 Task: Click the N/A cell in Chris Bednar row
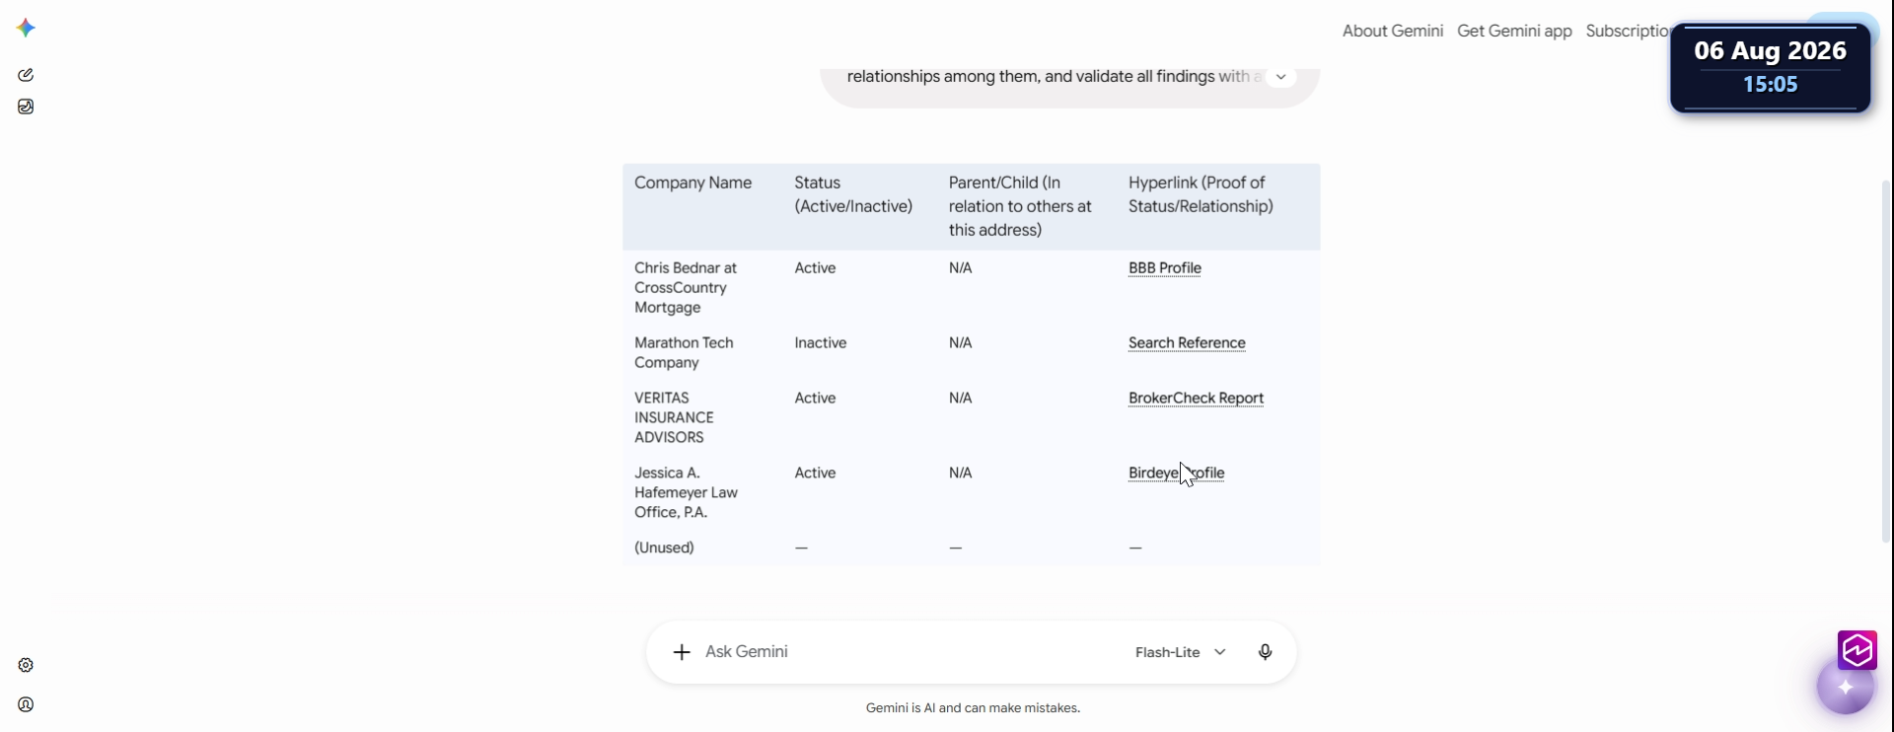[960, 268]
